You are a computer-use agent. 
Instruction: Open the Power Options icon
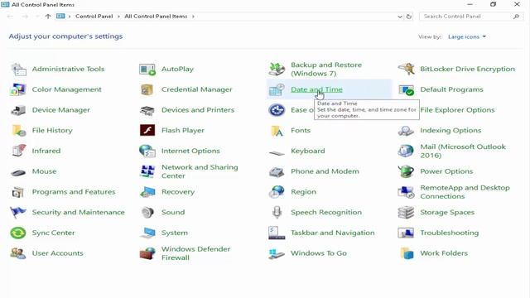(x=406, y=171)
